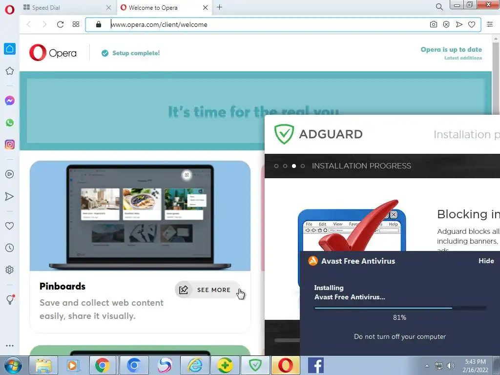Go to Opera sidebar Home icon
Image resolution: width=500 pixels, height=375 pixels.
pos(10,49)
